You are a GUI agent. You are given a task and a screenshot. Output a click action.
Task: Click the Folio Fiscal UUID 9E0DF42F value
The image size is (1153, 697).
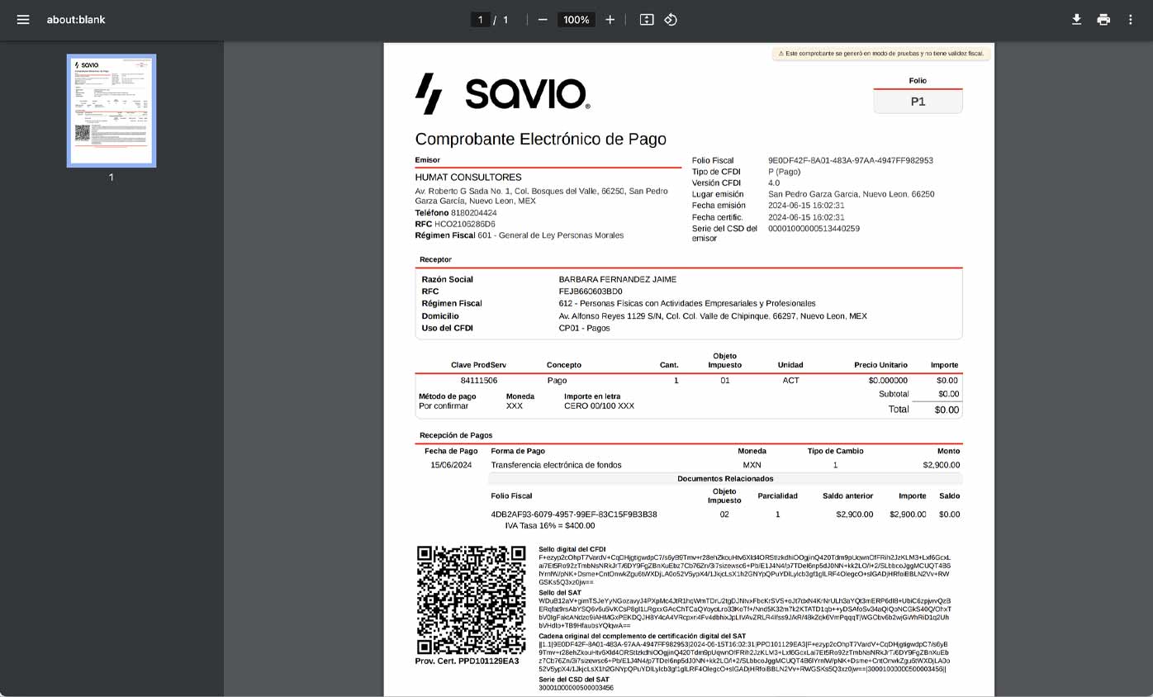click(x=851, y=160)
